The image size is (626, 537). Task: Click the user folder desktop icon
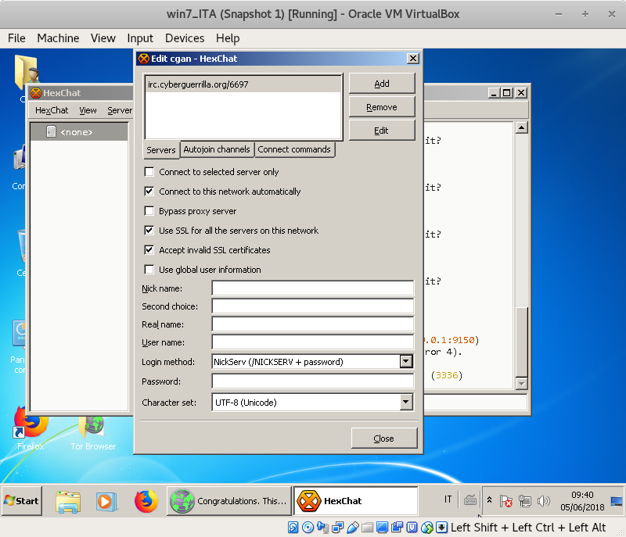tap(27, 72)
